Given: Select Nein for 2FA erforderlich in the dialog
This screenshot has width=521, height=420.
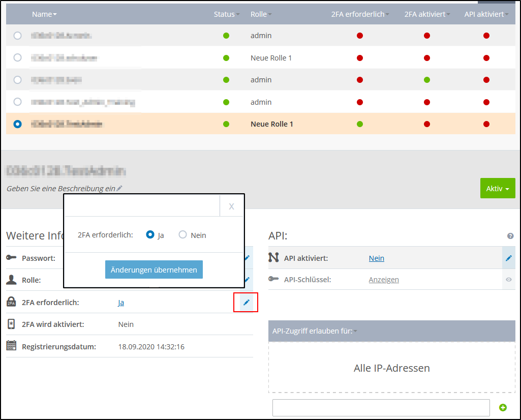Looking at the screenshot, I should pyautogui.click(x=182, y=234).
